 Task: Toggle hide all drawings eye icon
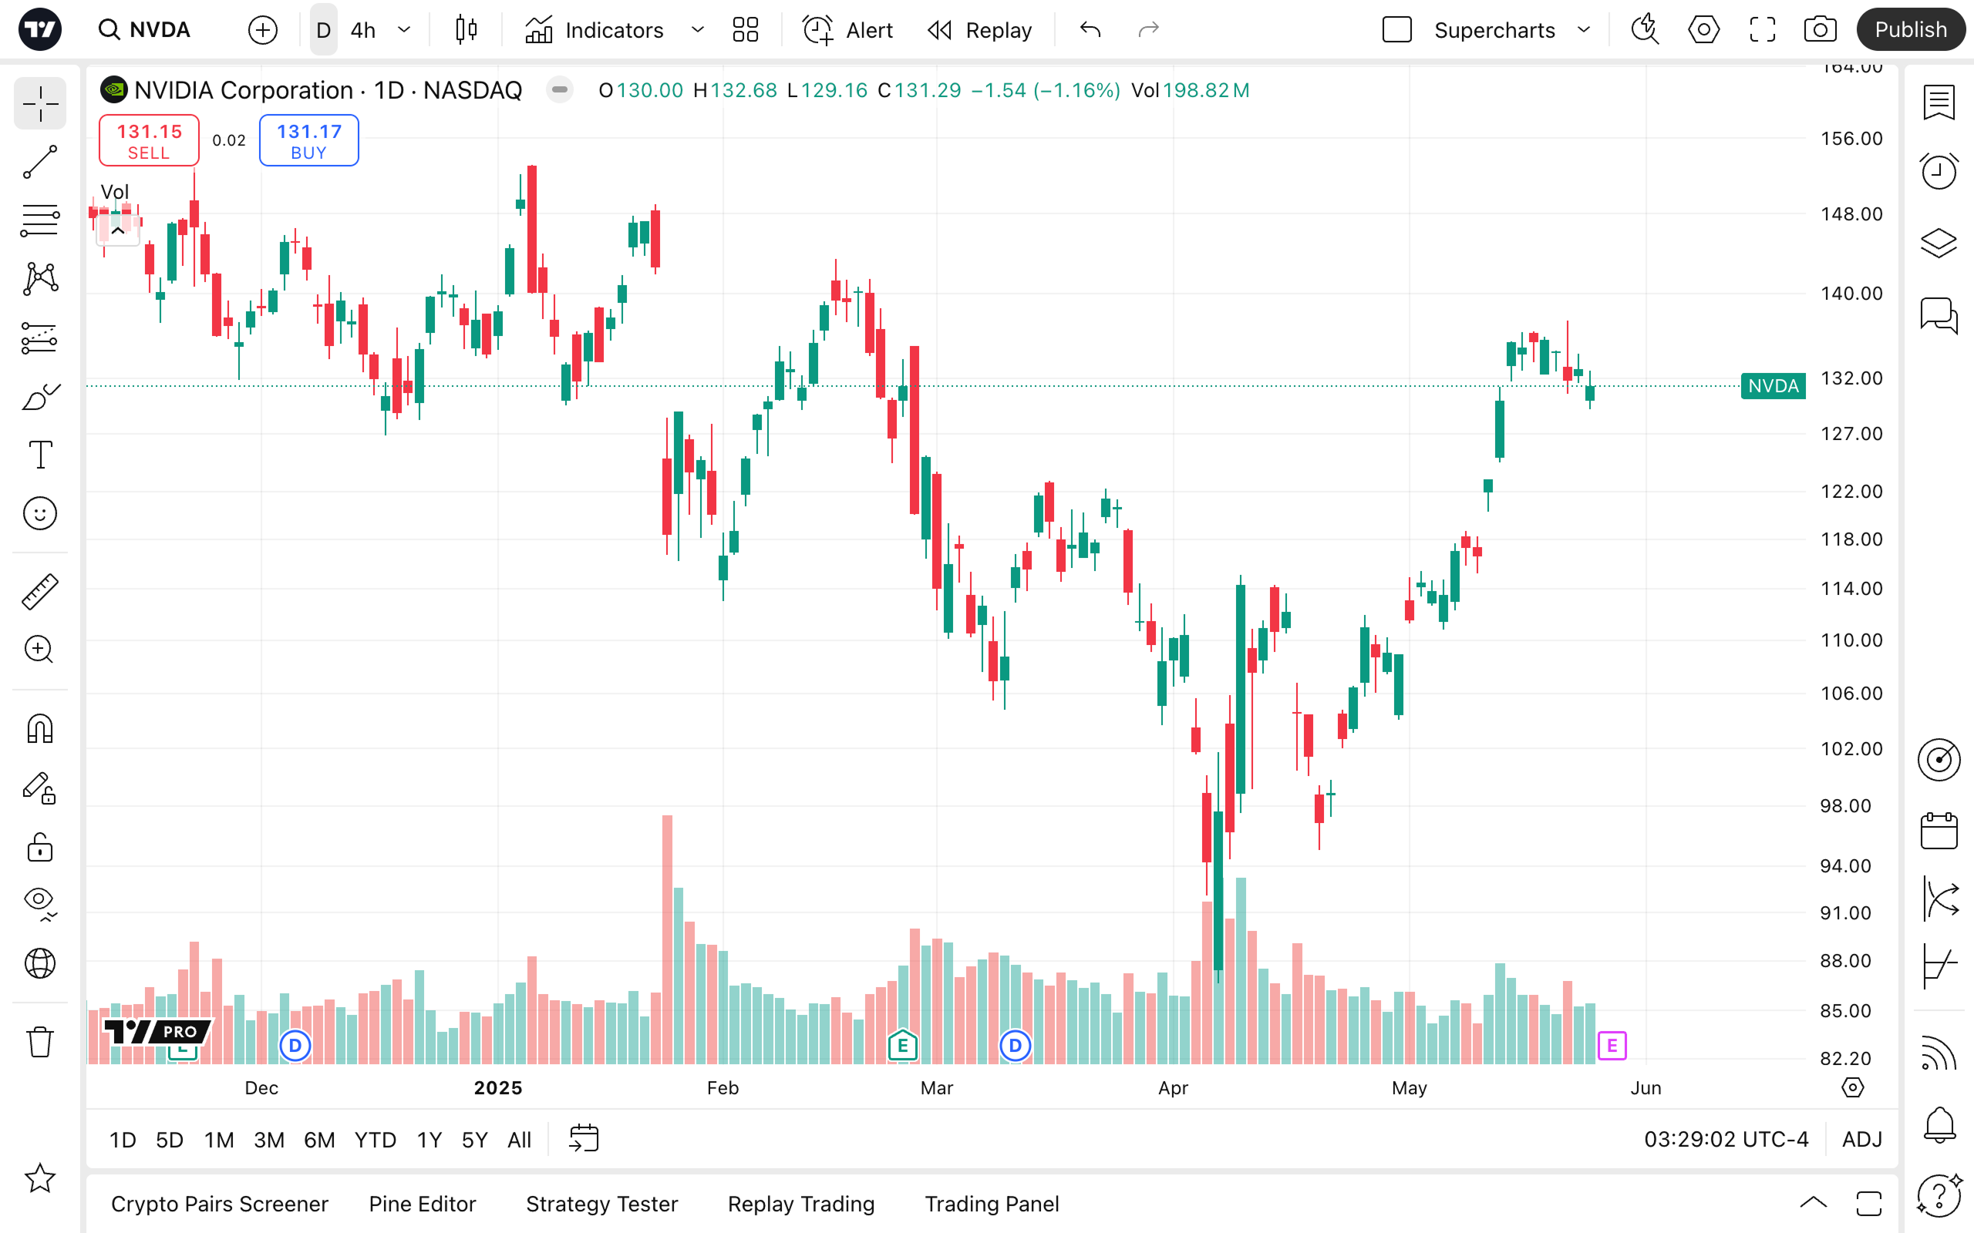[39, 901]
